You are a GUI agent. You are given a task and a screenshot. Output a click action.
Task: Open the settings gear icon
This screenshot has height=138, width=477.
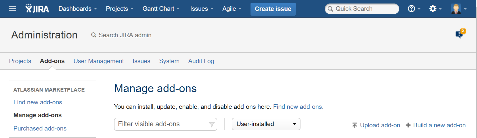coord(433,9)
